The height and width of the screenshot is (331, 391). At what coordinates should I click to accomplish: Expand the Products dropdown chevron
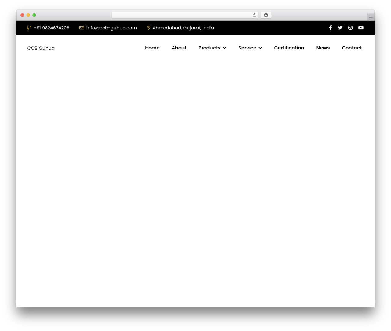pyautogui.click(x=225, y=48)
